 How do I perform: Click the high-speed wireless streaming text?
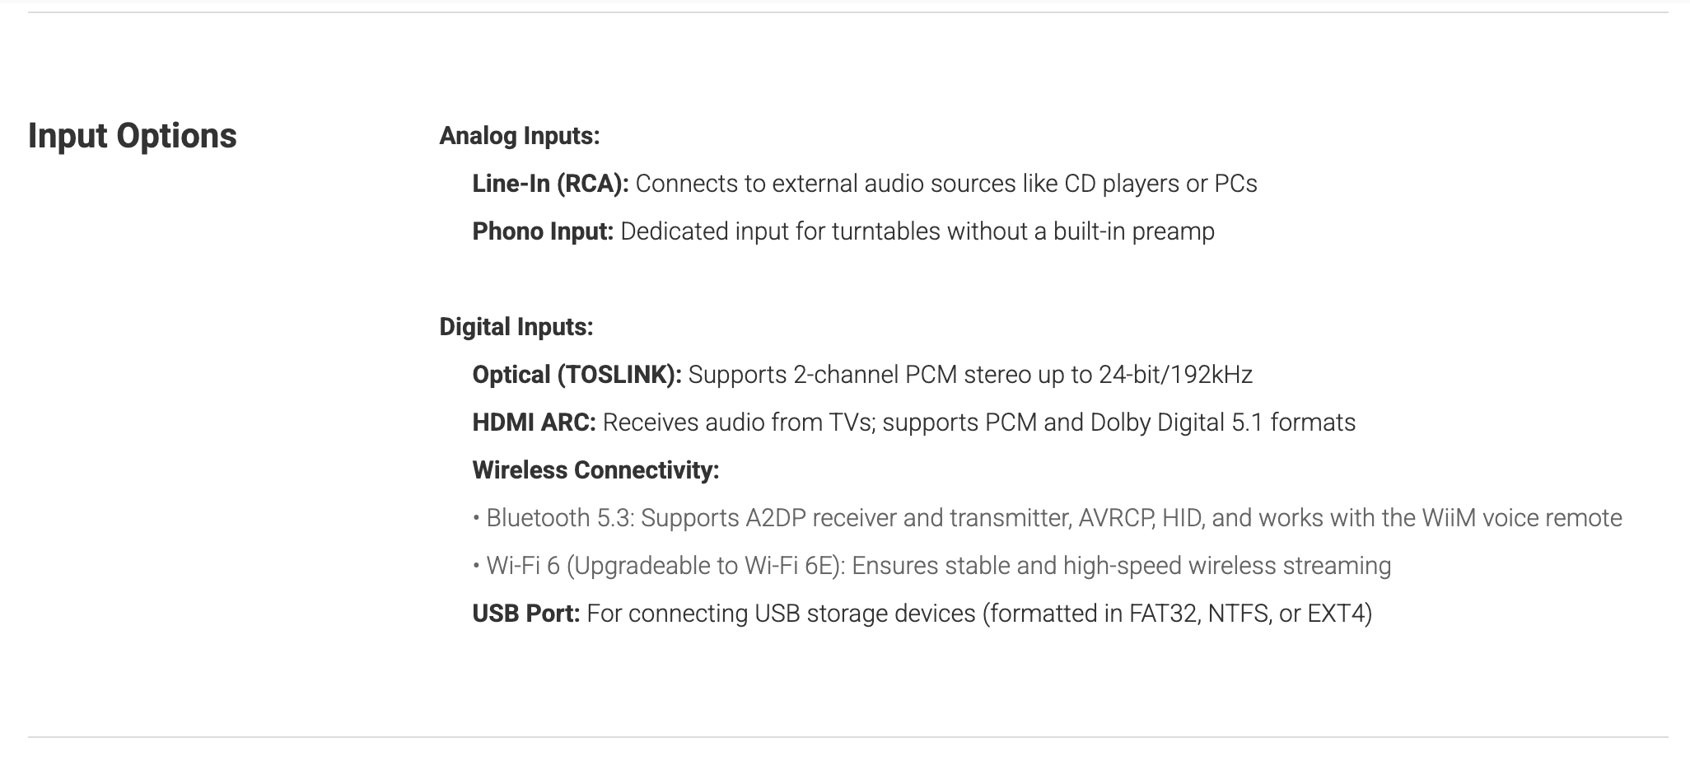1225,566
